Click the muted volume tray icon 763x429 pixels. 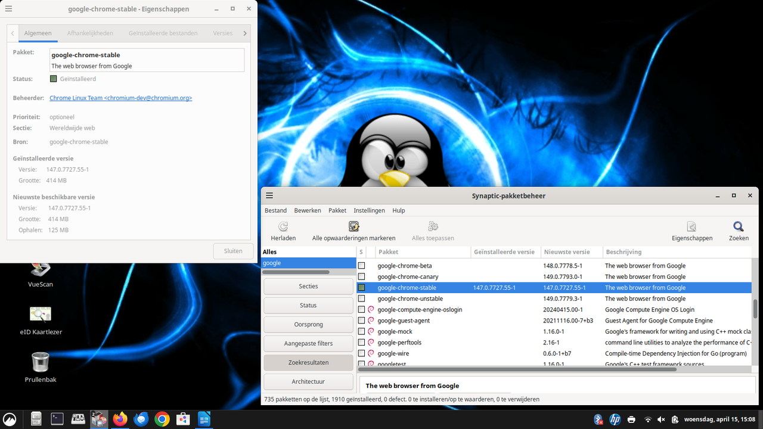[661, 419]
